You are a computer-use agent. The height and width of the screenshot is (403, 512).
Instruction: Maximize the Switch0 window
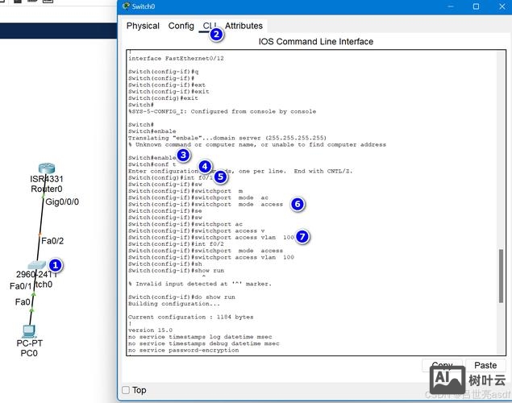click(x=477, y=6)
